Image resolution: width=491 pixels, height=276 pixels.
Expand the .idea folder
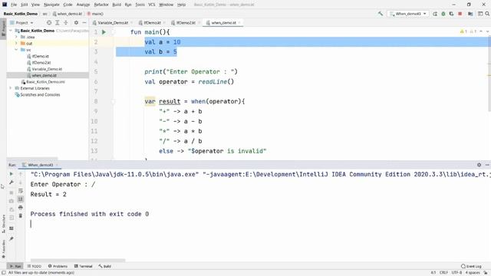(x=16, y=37)
